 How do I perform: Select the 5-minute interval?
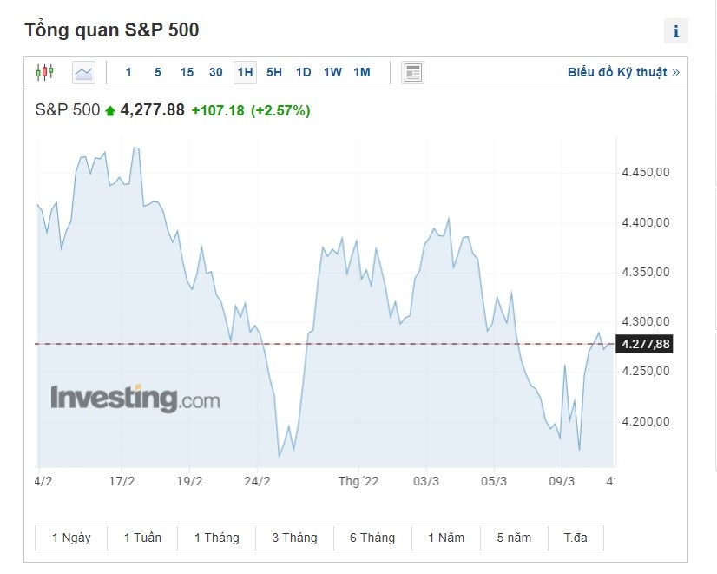[157, 72]
